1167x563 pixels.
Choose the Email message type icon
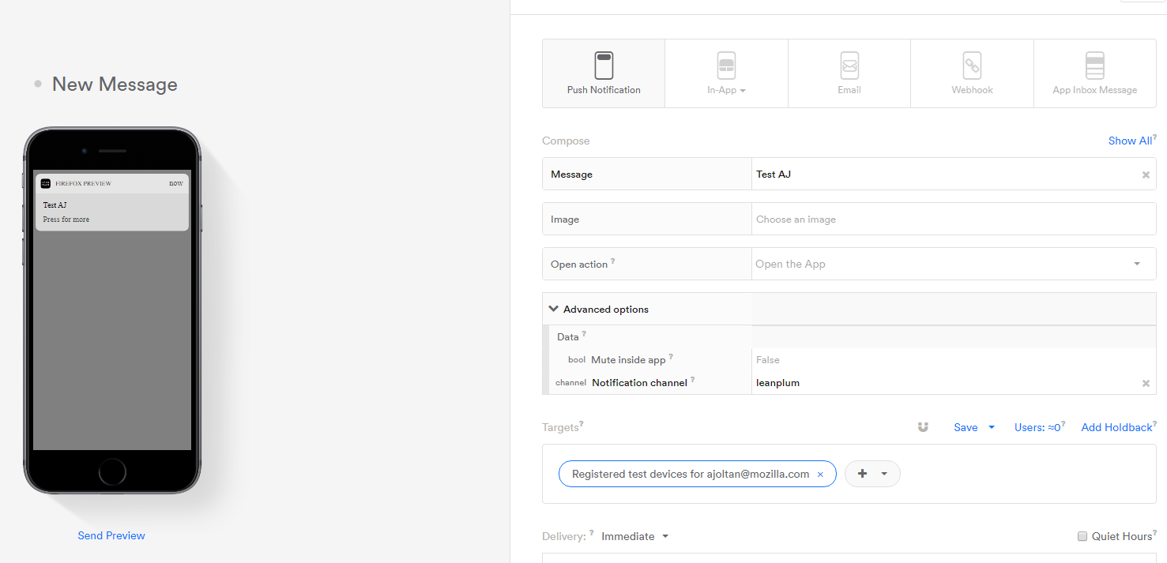coord(849,66)
